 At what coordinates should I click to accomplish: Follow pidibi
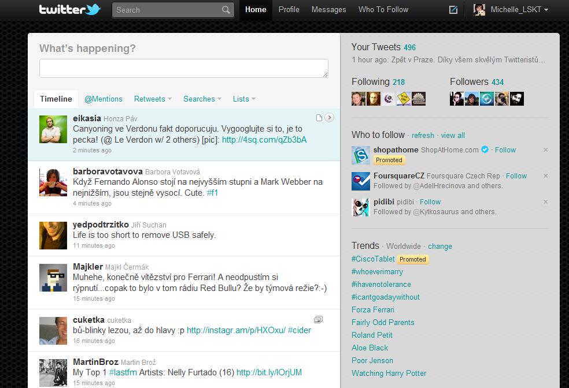point(430,202)
